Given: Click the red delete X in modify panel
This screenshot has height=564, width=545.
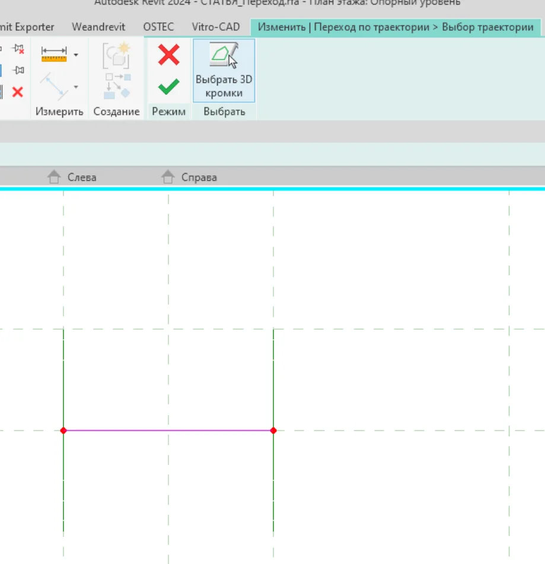Looking at the screenshot, I should [18, 91].
